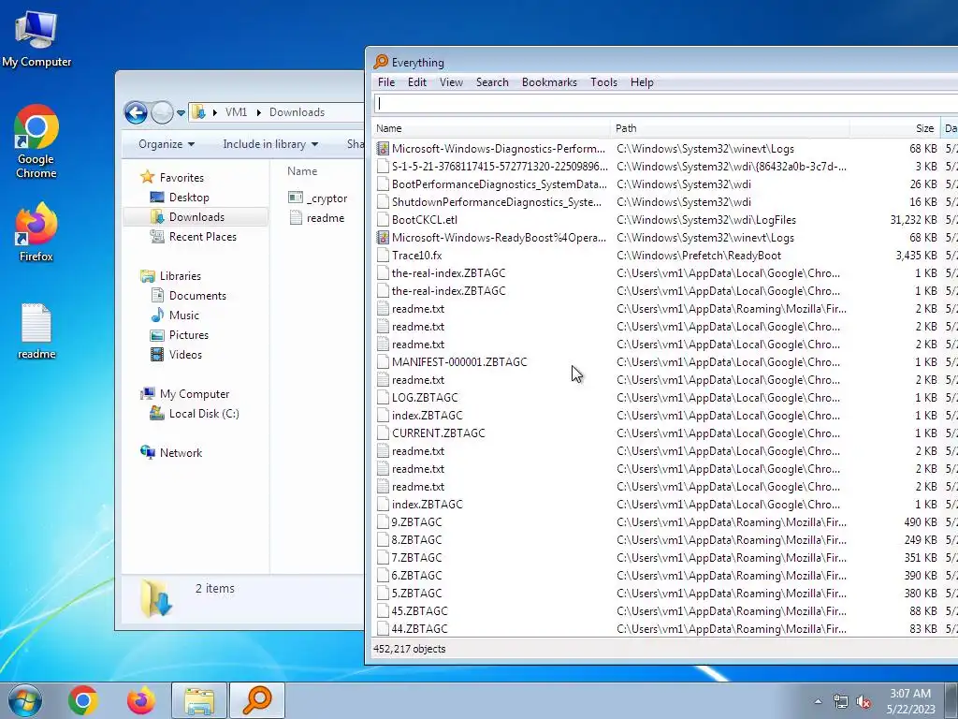Click the Windows Start button
Viewport: 958px width, 719px height.
pos(25,700)
